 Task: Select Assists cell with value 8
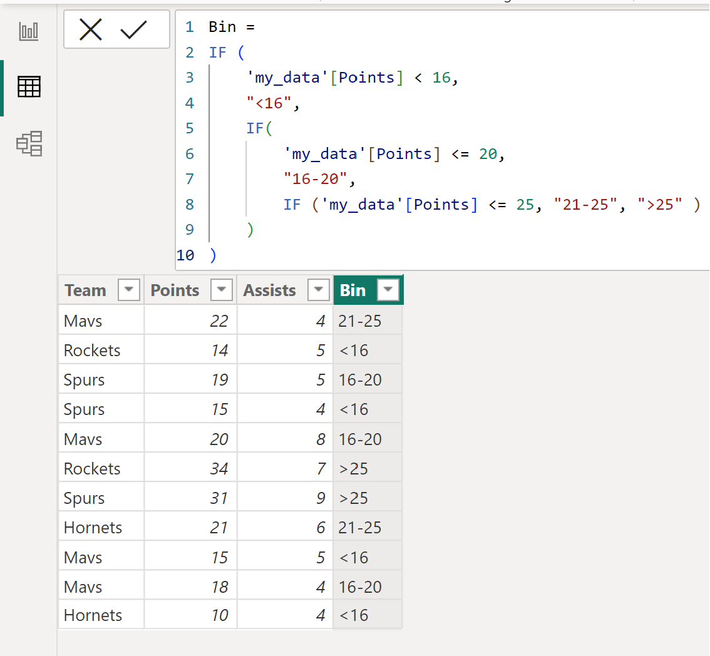coord(286,439)
